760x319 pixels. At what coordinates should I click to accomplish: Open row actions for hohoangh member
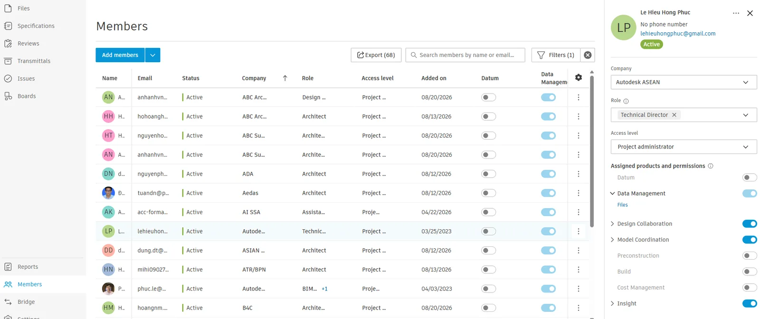(x=578, y=116)
